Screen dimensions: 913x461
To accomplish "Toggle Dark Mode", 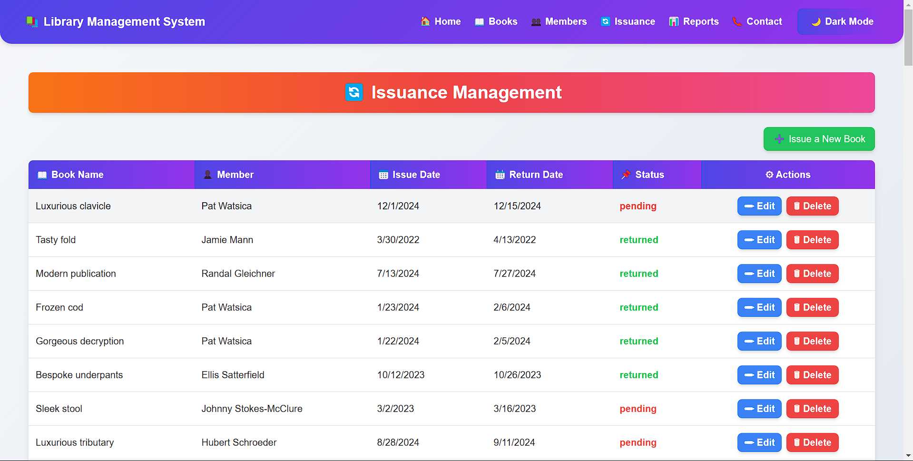I will tap(842, 21).
